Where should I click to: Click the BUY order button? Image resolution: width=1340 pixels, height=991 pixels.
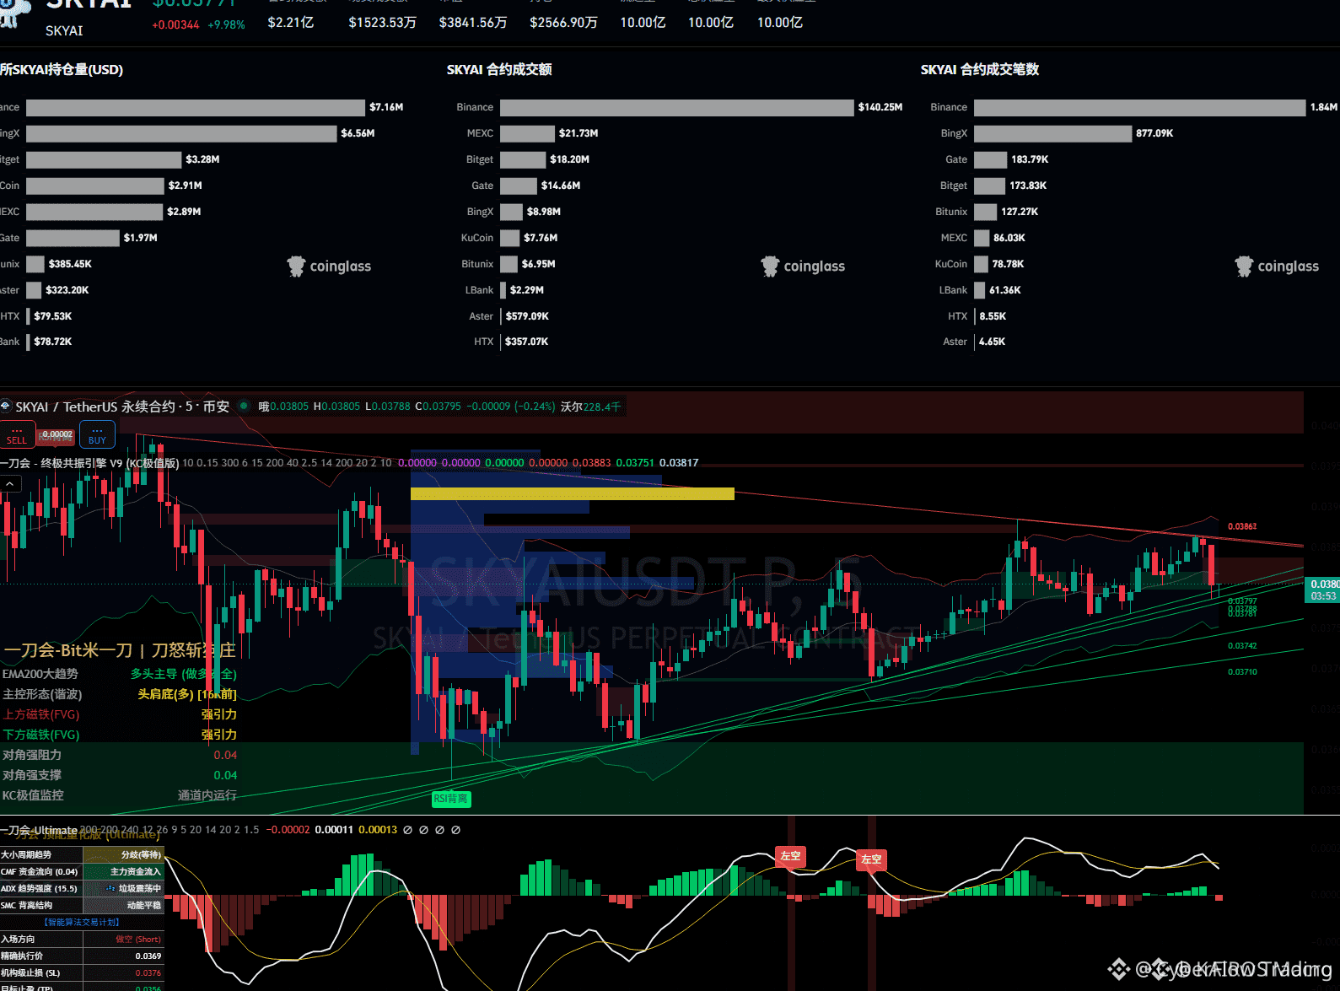[x=97, y=434]
